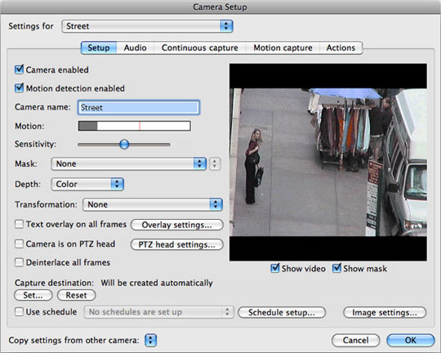Screen dimensions: 441x353
Task: Toggle Show mask checkbox
Action: [x=336, y=268]
